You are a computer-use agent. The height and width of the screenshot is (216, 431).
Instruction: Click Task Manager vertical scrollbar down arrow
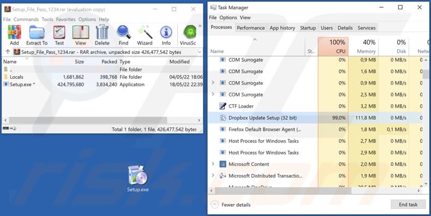[x=426, y=184]
